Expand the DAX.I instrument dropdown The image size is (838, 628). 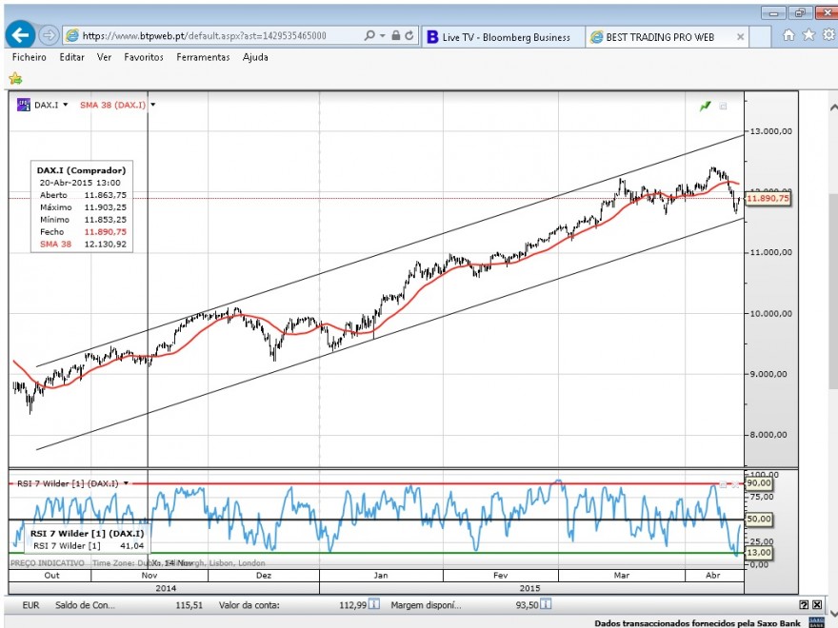65,105
